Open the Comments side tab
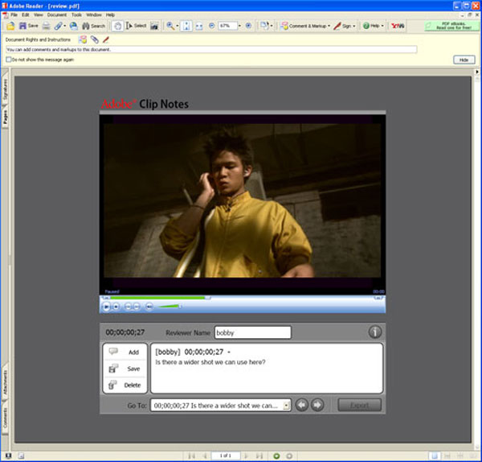The image size is (482, 462). click(5, 418)
